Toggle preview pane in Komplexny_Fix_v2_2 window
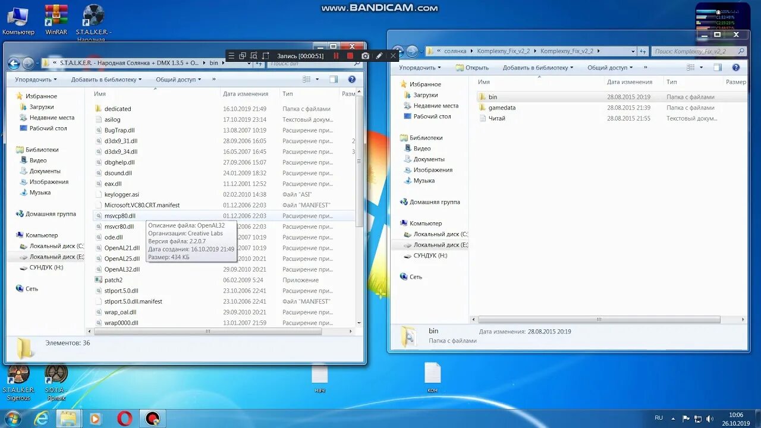Screen dimensions: 761x428 718,67
